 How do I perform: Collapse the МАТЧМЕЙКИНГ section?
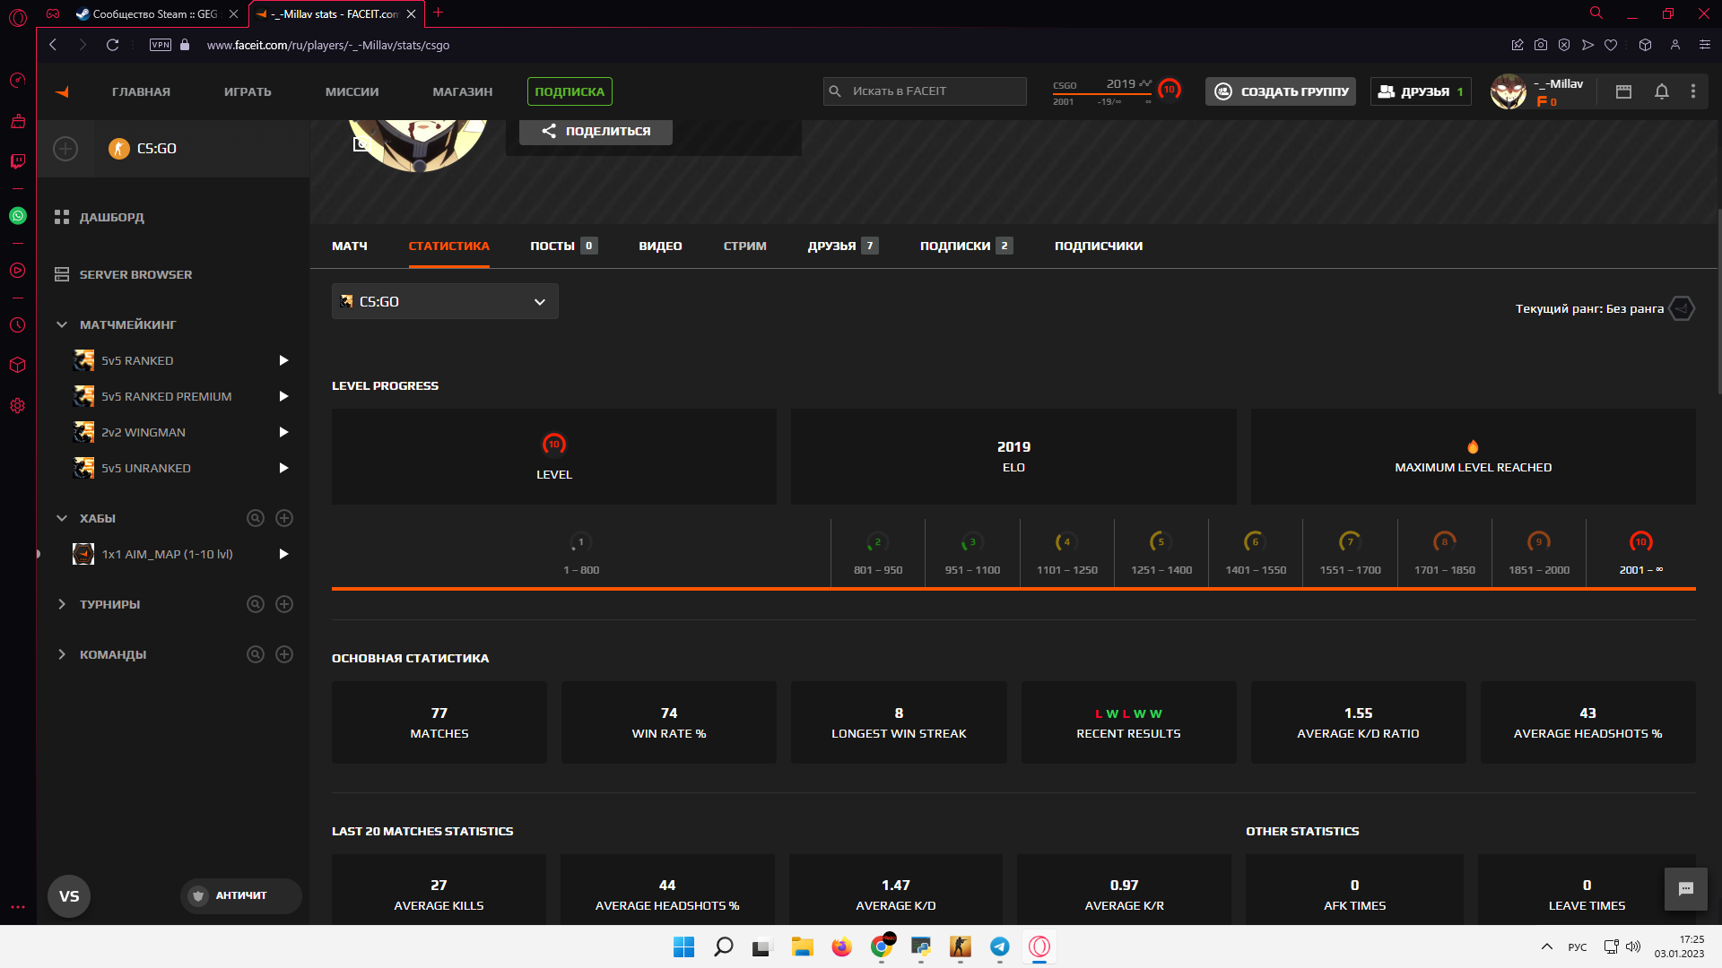click(62, 324)
